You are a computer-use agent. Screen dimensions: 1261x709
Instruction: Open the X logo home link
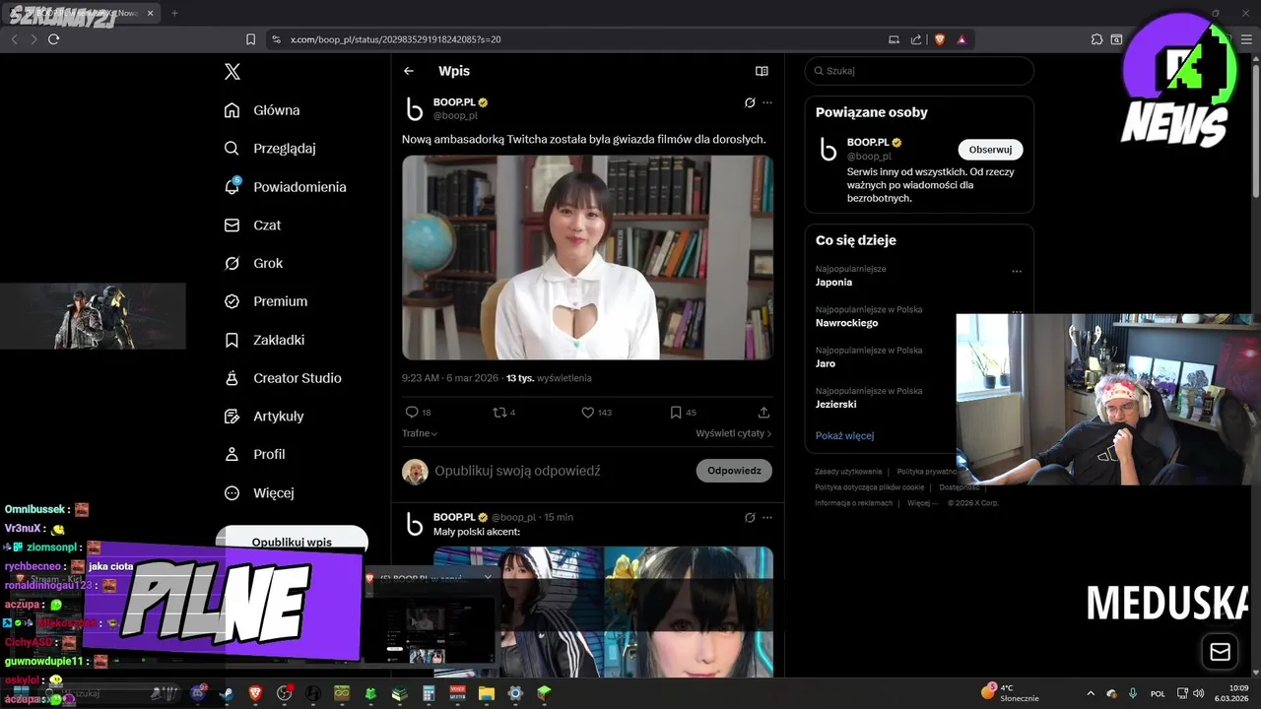[232, 71]
